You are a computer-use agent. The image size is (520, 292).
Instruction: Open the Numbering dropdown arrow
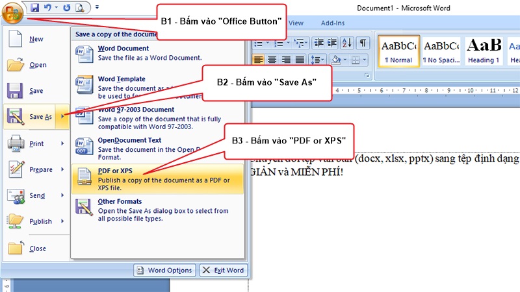[x=288, y=43]
